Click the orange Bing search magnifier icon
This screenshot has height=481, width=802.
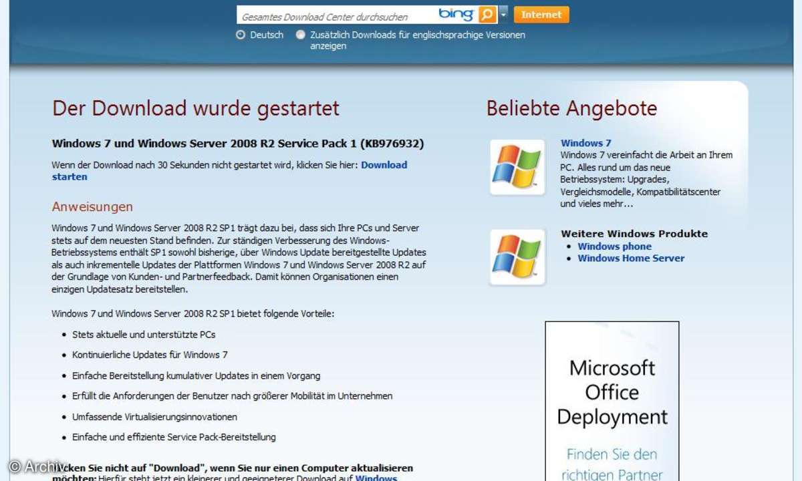click(488, 15)
